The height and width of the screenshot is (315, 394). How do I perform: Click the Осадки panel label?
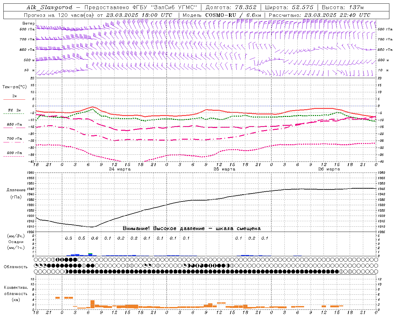(x=16, y=242)
